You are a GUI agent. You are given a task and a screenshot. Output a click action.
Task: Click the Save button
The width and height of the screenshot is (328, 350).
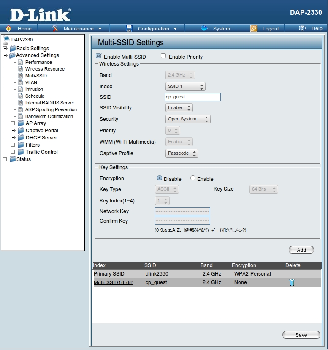(x=301, y=335)
